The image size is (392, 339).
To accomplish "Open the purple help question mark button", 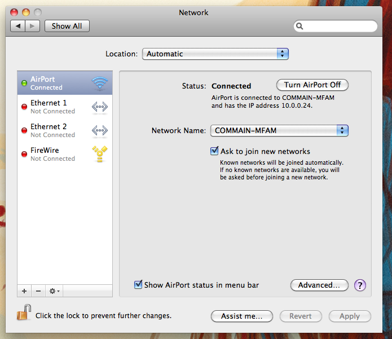I will pos(360,285).
